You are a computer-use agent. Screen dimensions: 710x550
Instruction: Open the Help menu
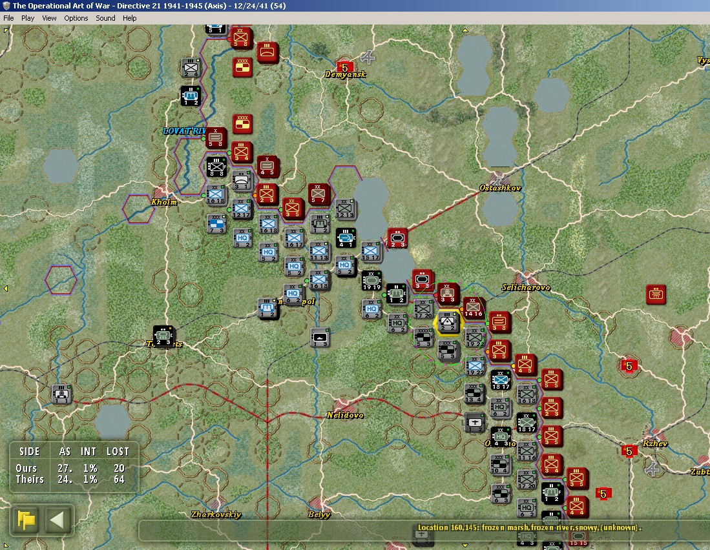point(129,18)
